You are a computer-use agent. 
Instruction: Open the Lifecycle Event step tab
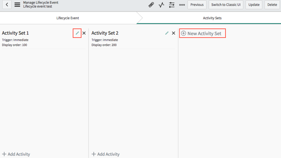tap(68, 18)
